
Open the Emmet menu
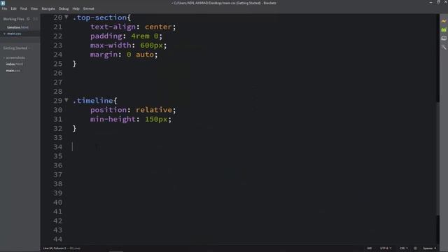pyautogui.click(x=89, y=8)
